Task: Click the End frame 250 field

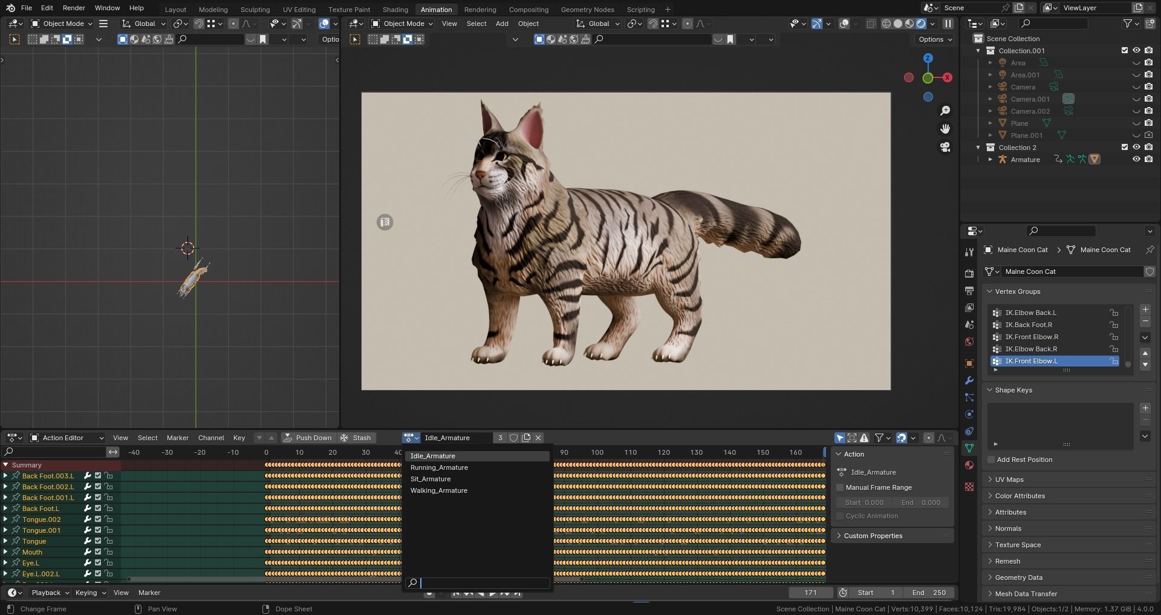Action: pyautogui.click(x=929, y=593)
